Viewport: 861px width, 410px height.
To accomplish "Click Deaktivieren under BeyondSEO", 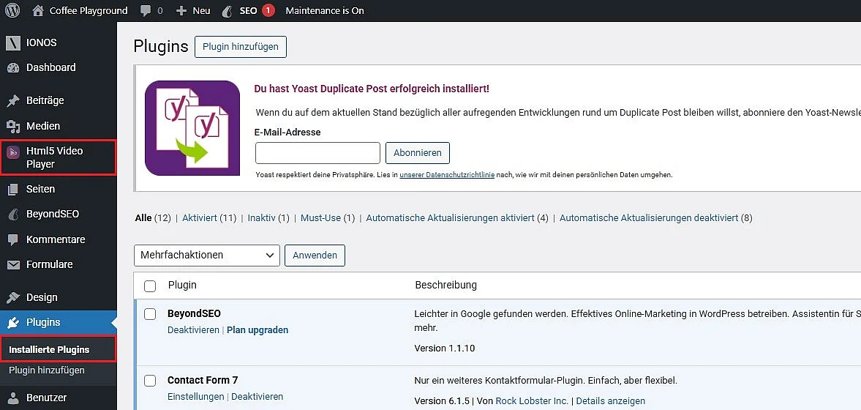I will coord(193,329).
